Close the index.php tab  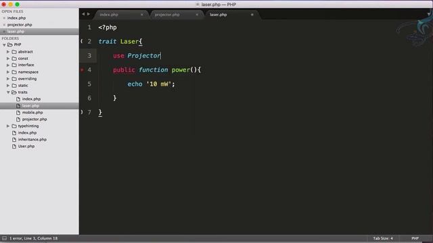tap(142, 15)
